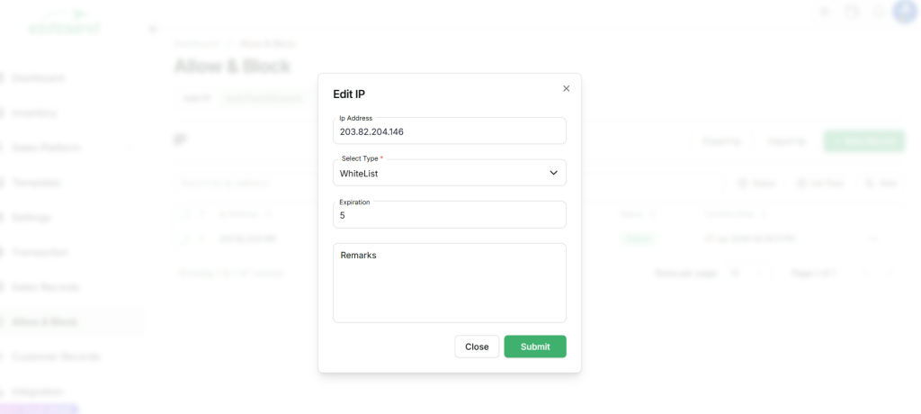
Task: Check the 203.82.204.146 row checkbox
Action: click(x=185, y=239)
